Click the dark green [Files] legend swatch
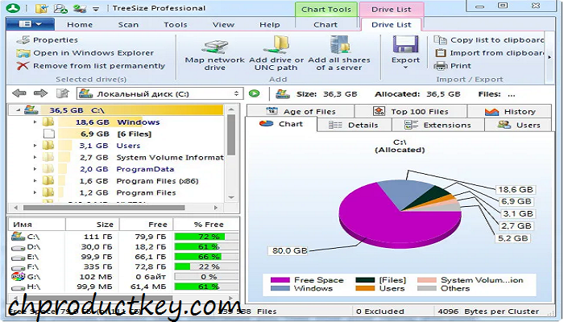The image size is (564, 322). pos(365,280)
